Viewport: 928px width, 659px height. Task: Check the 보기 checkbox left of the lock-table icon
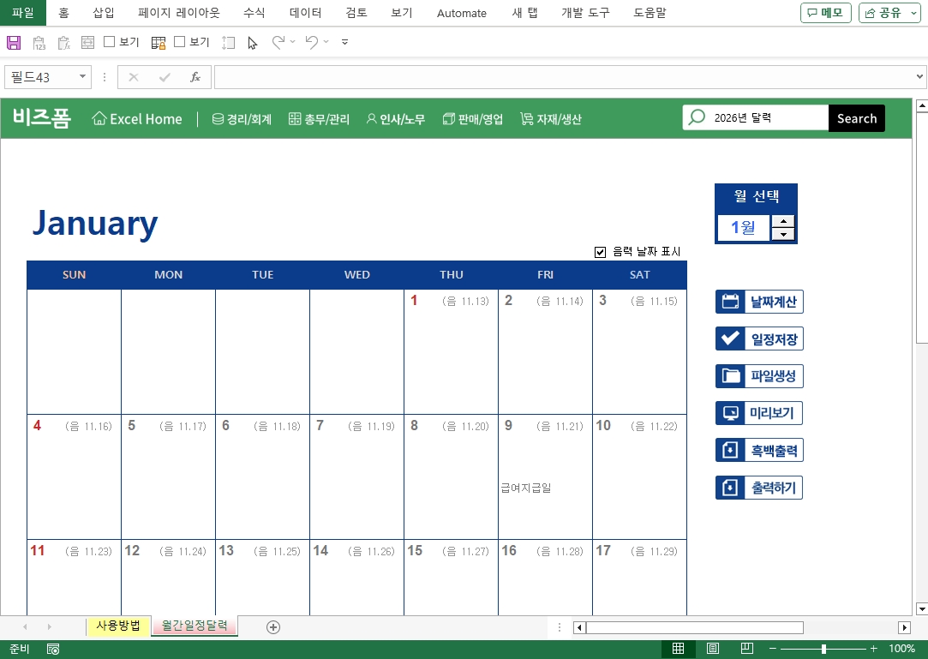[110, 42]
